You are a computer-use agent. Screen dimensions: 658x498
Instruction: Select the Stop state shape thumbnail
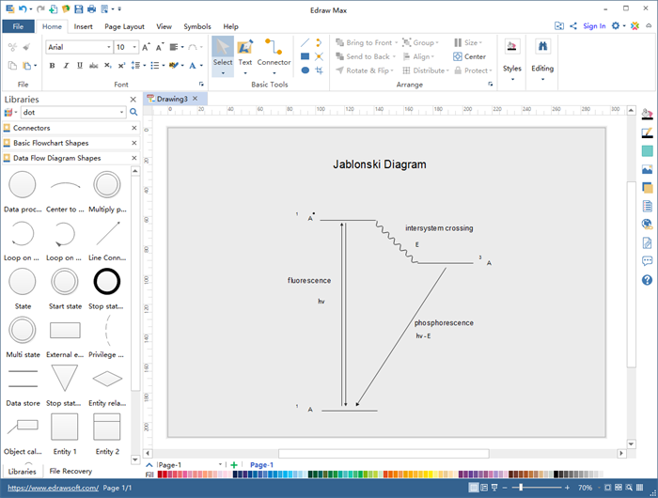click(x=107, y=281)
